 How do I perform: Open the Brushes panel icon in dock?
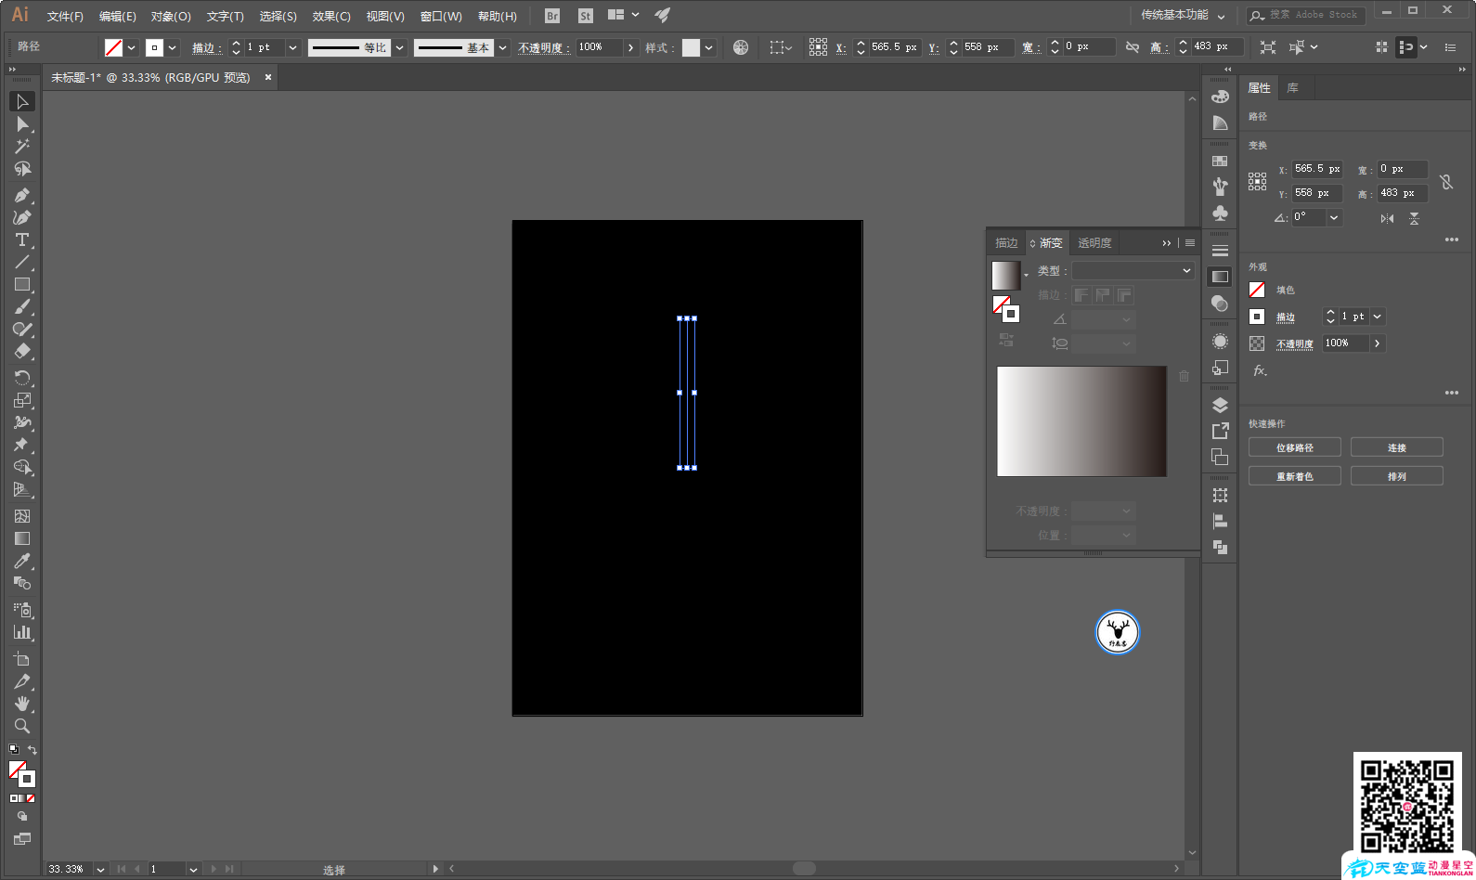tap(1220, 187)
